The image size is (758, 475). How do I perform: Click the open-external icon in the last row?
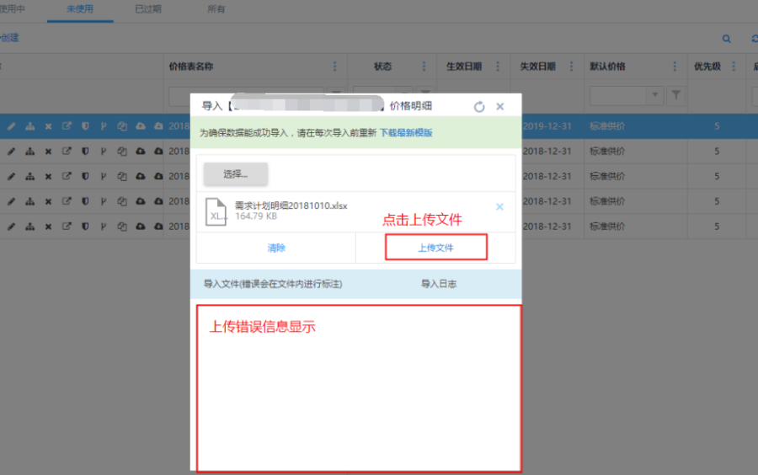point(67,226)
